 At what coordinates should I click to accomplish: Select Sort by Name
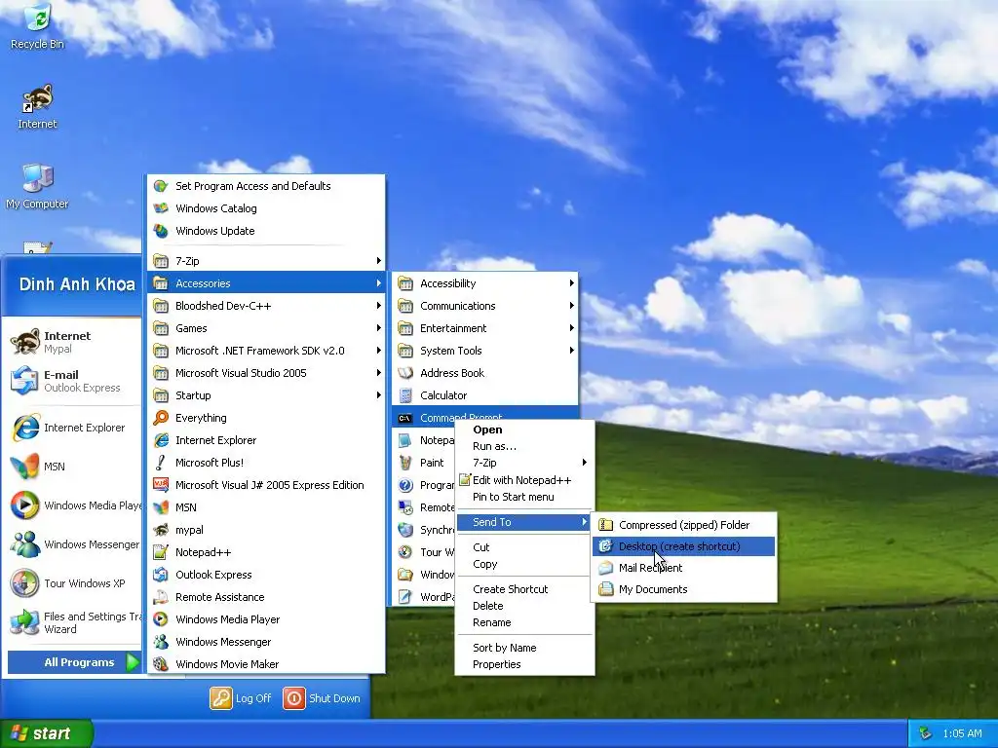(524, 648)
